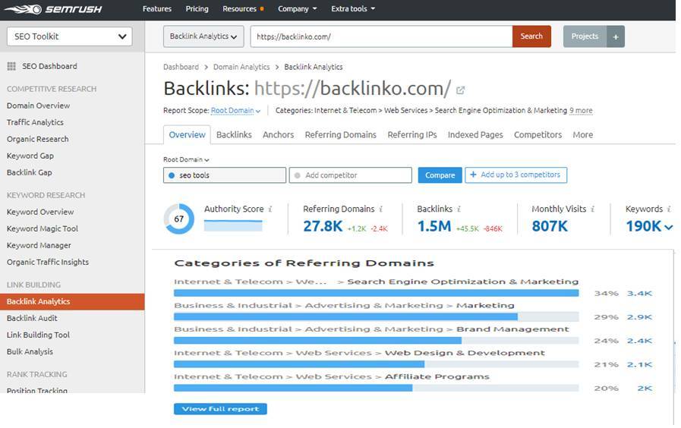
Task: Click the Referring Domains info icon
Action: click(381, 209)
